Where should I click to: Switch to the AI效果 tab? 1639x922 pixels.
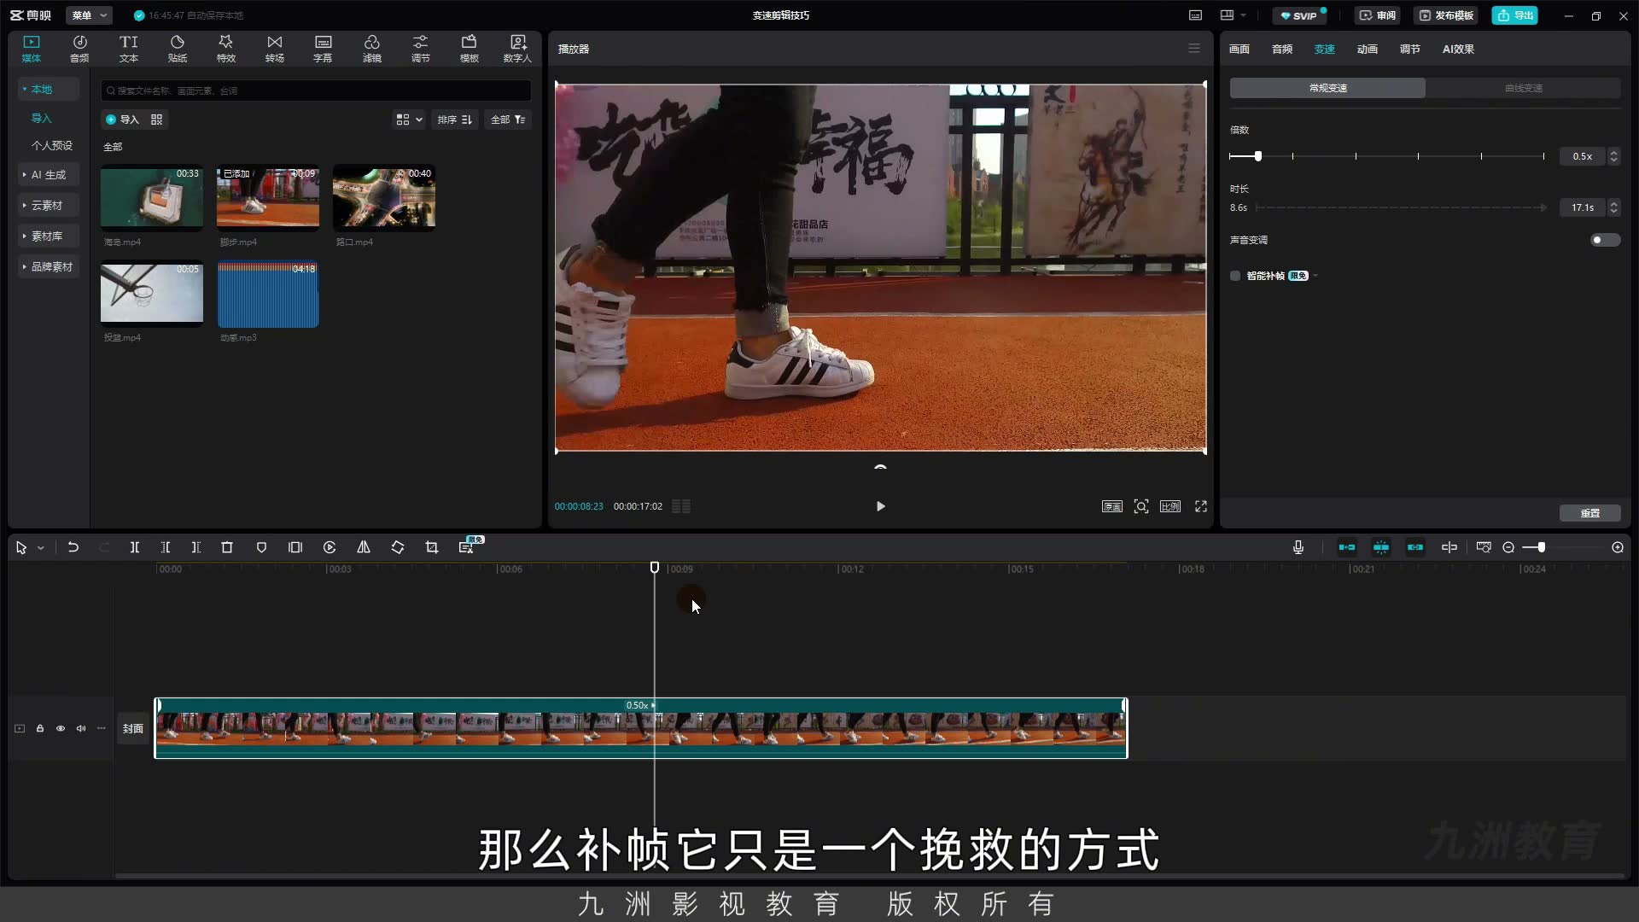1458,49
